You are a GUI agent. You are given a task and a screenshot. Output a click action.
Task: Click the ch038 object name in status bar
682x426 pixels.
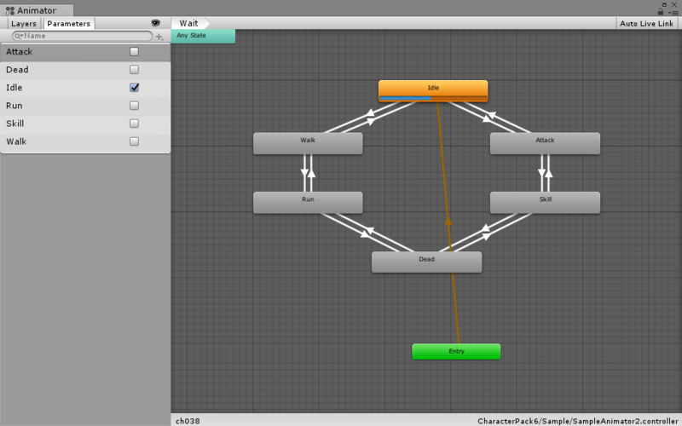click(x=188, y=421)
